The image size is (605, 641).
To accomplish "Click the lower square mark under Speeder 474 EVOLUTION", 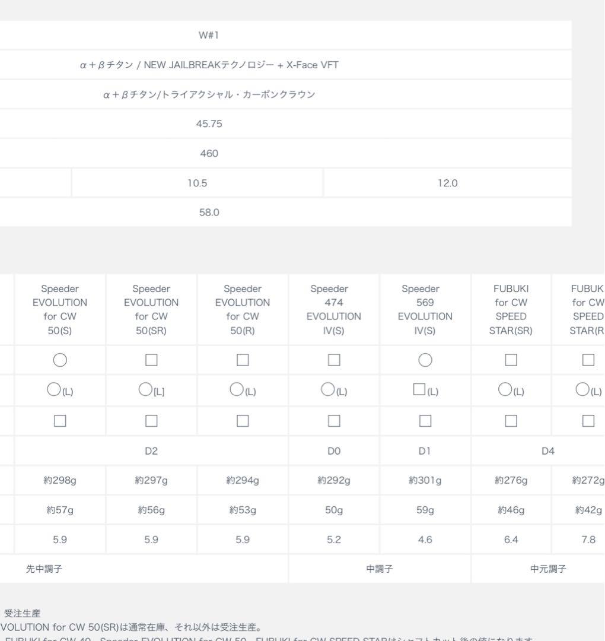I will (334, 421).
